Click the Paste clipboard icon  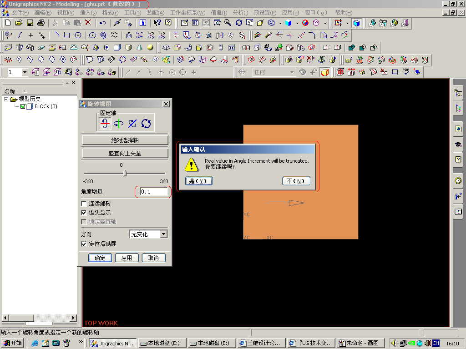(x=77, y=23)
